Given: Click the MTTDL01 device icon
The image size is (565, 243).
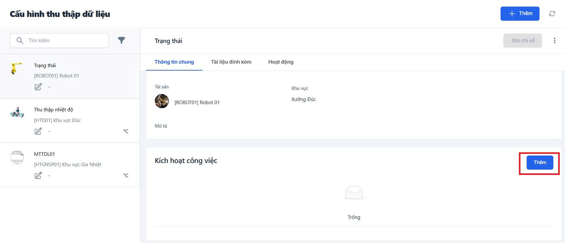Looking at the screenshot, I should (17, 157).
